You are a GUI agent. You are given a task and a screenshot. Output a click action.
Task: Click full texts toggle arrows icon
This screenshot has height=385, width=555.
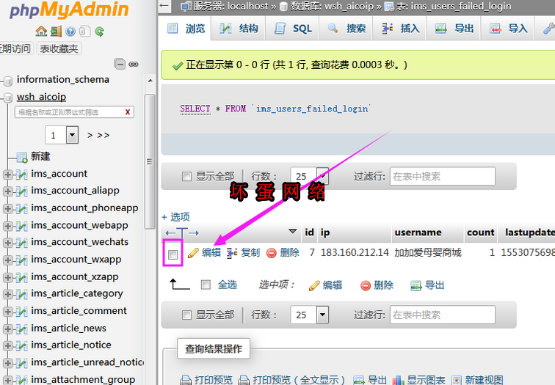[182, 233]
